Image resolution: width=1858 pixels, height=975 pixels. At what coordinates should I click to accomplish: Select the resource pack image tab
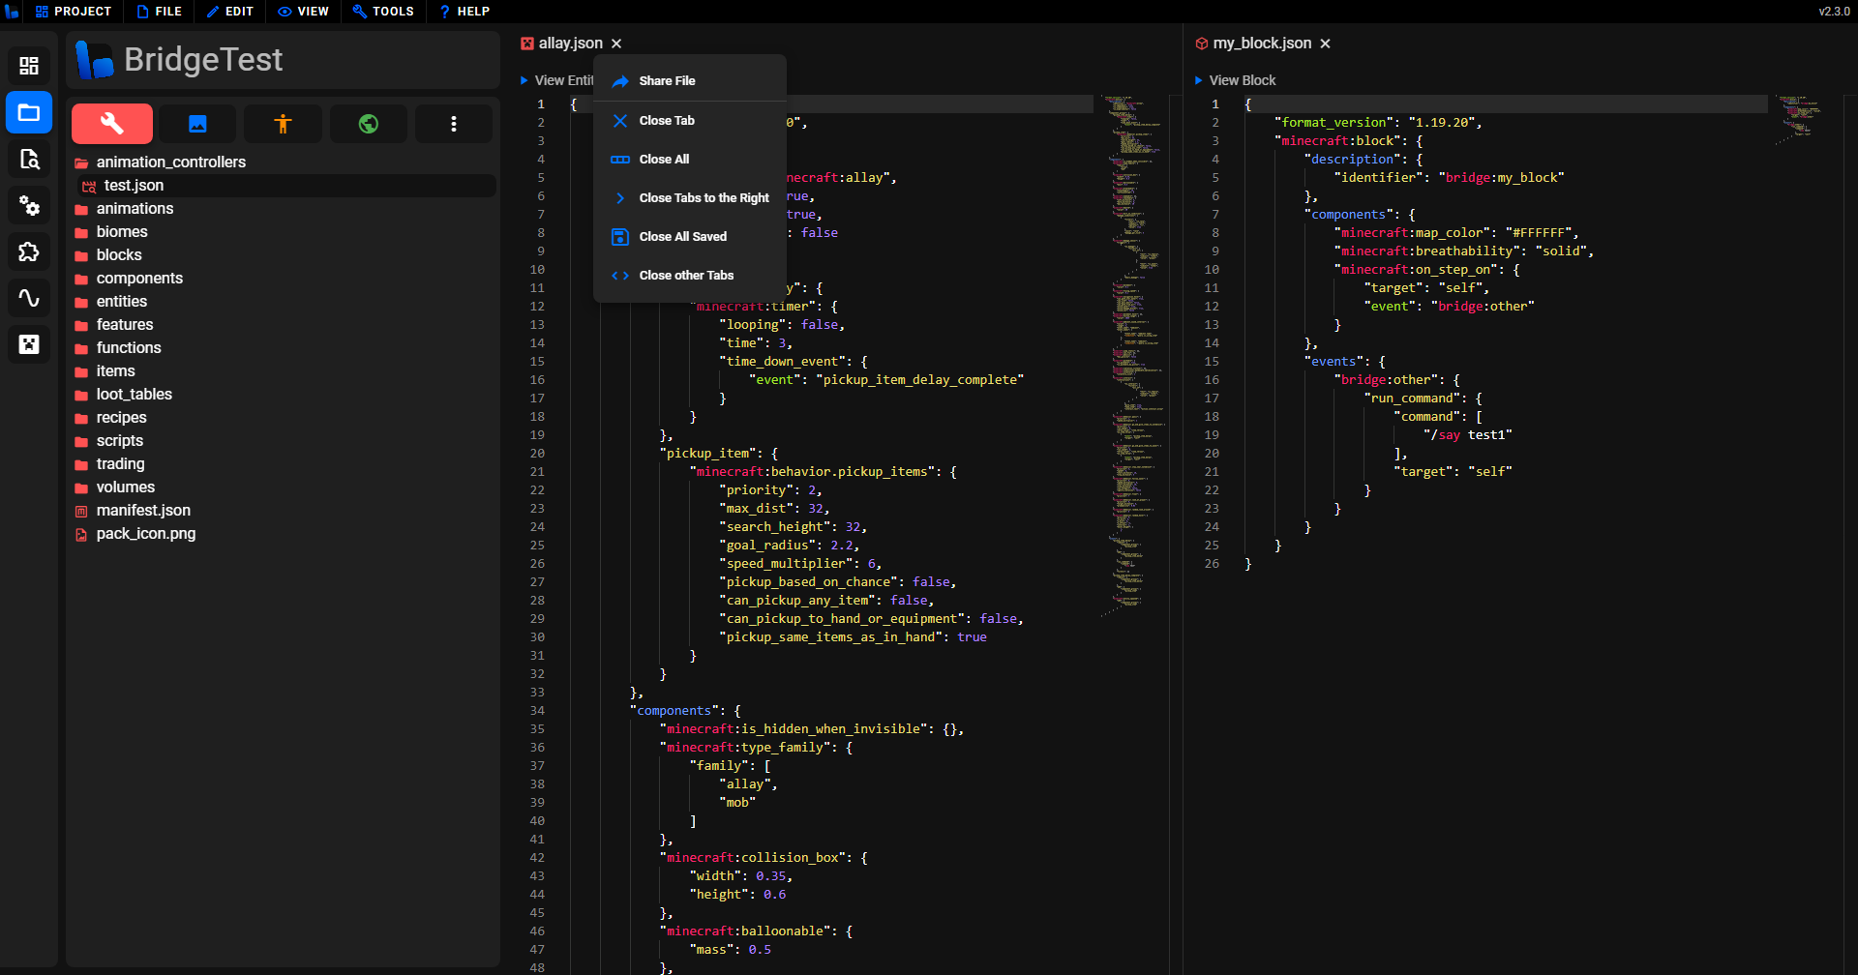click(197, 124)
